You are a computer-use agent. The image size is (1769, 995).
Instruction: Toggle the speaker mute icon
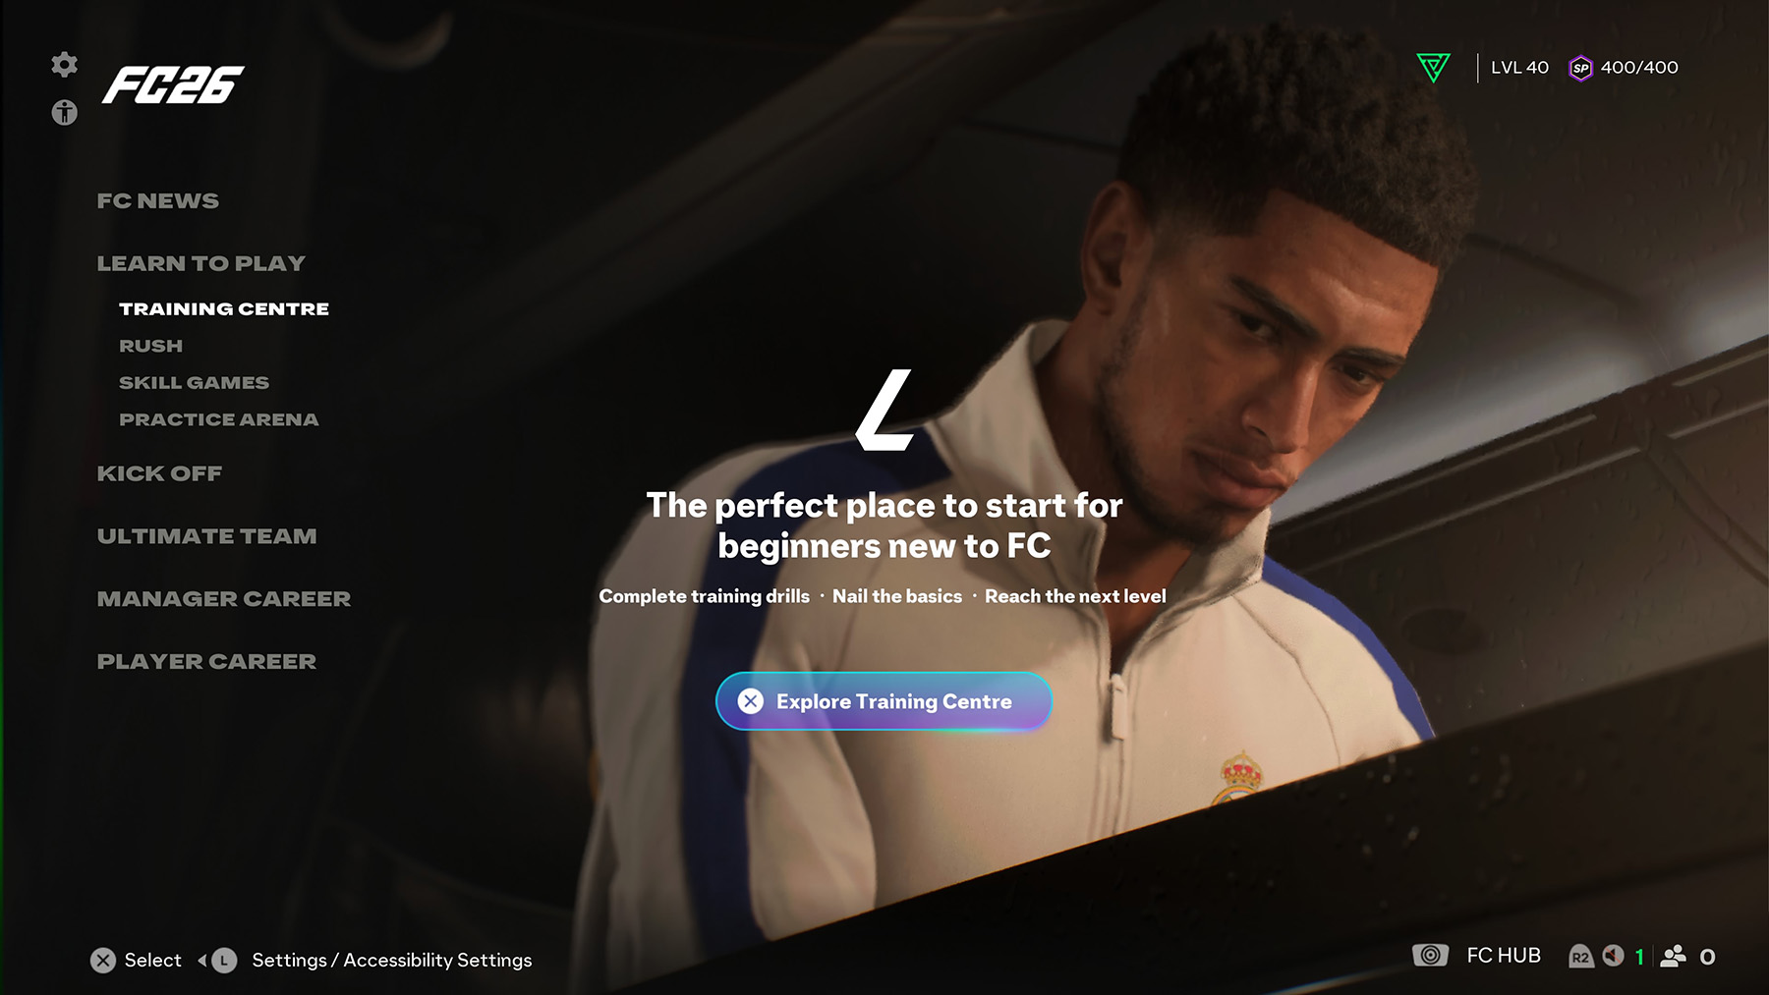tap(1613, 956)
